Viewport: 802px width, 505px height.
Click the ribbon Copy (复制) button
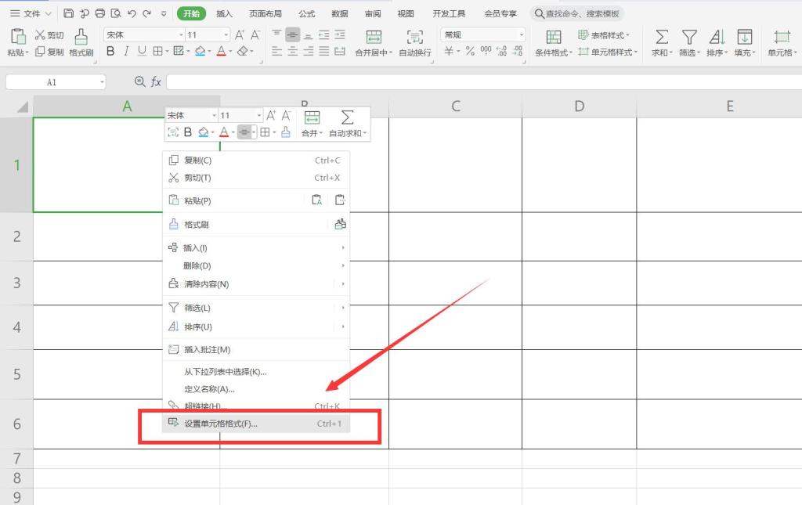pos(49,52)
